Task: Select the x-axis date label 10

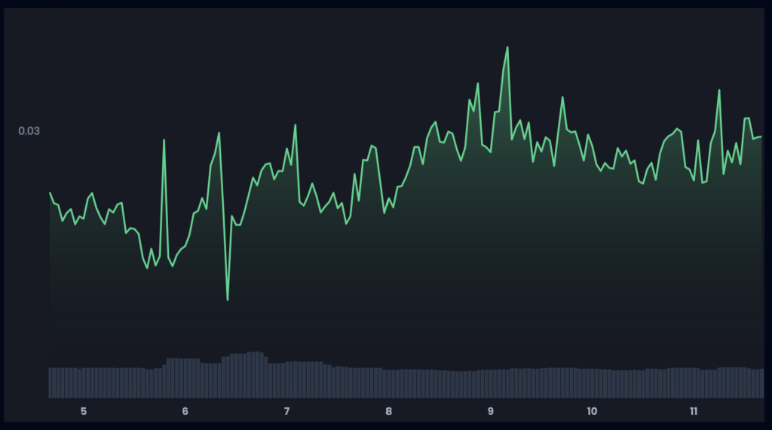Action: (x=592, y=411)
